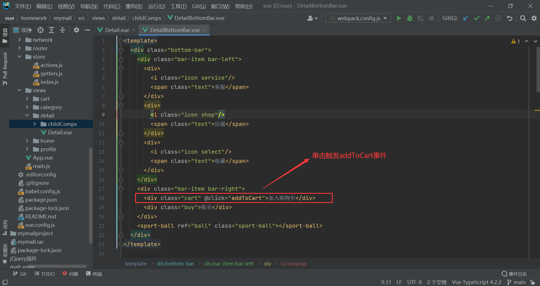Screen dimensions: 540x286
Task: Expand the network folder
Action: coord(19,40)
